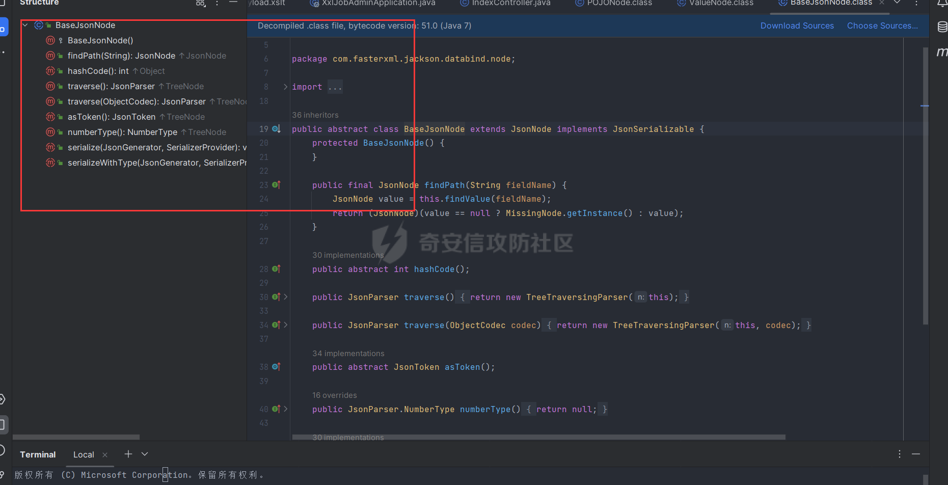Click the Structure panel view options grid icon
This screenshot has width=948, height=485.
200,3
